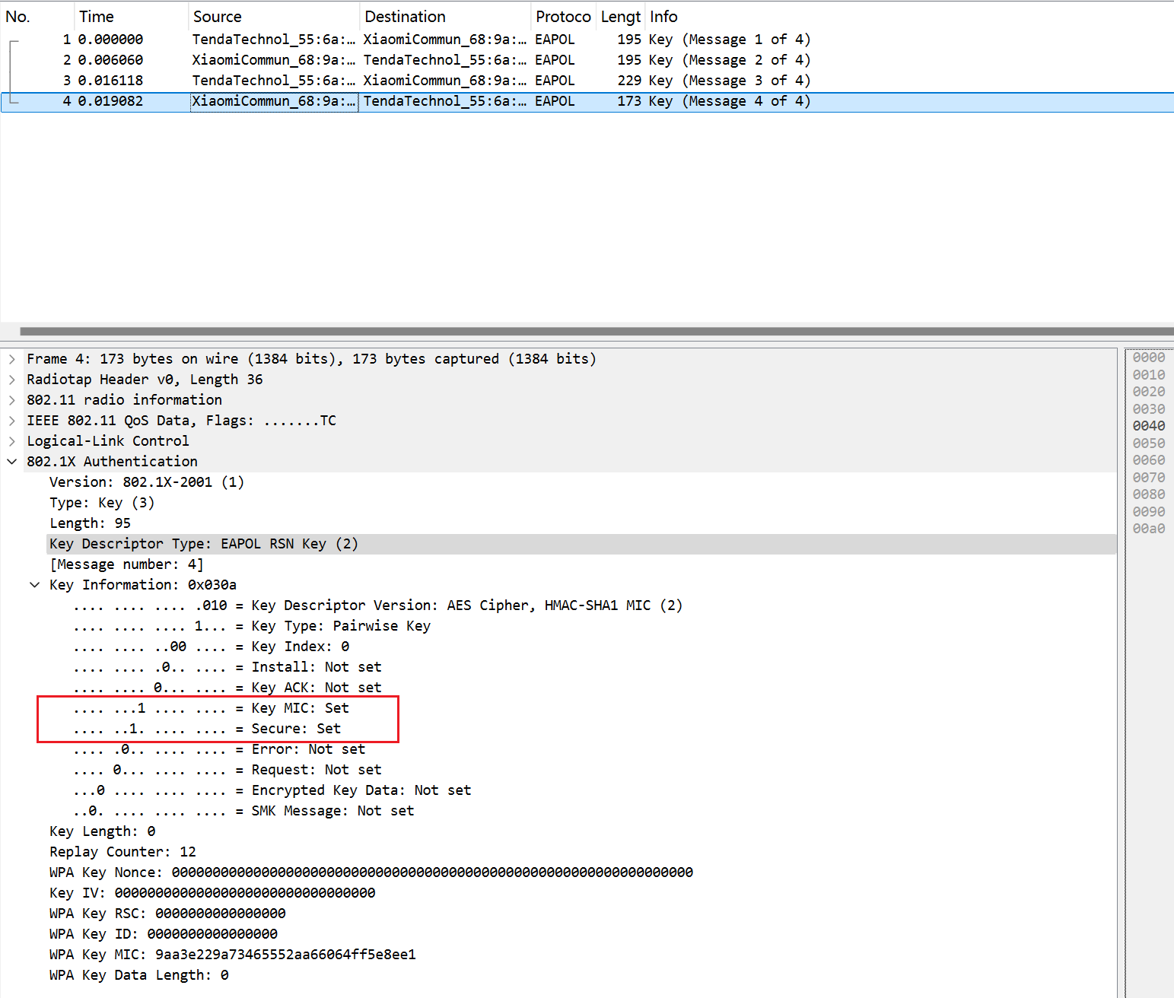Select the Key Descriptor Type field
Viewport: 1174px width, 998px height.
tap(582, 544)
